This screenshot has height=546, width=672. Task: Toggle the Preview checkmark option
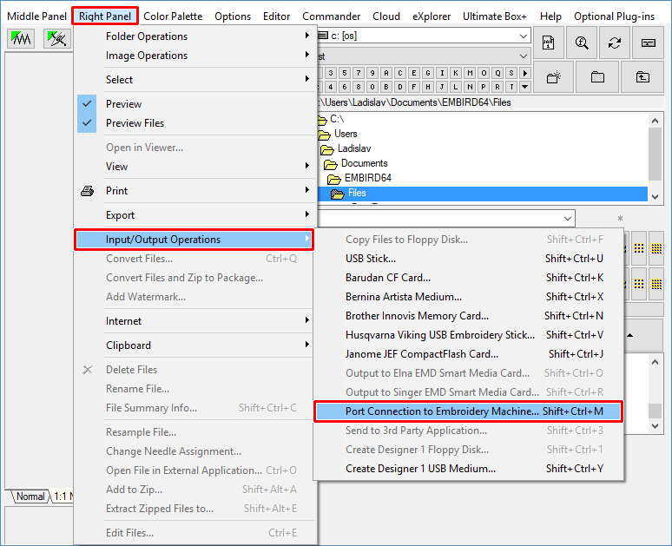pyautogui.click(x=123, y=104)
